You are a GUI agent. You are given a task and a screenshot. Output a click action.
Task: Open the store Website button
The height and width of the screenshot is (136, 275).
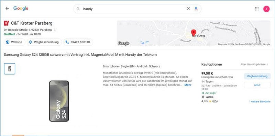[14, 42]
